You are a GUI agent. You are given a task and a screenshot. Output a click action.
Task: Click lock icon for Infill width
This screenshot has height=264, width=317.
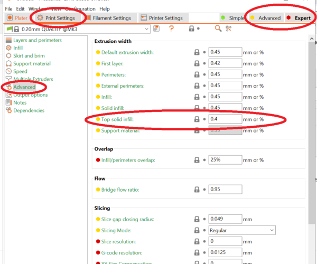197,97
